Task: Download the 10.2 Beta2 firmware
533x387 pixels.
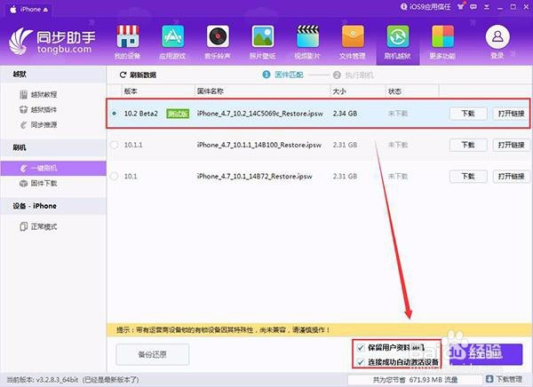Action: (x=468, y=114)
